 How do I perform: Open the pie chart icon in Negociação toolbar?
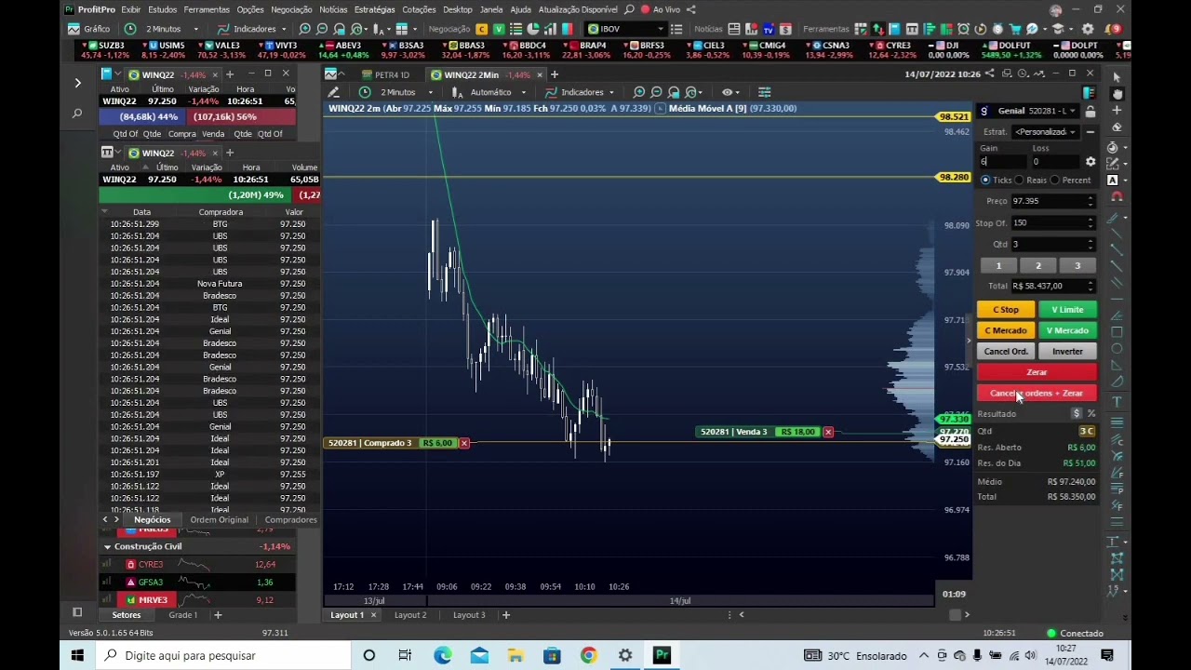[533, 29]
